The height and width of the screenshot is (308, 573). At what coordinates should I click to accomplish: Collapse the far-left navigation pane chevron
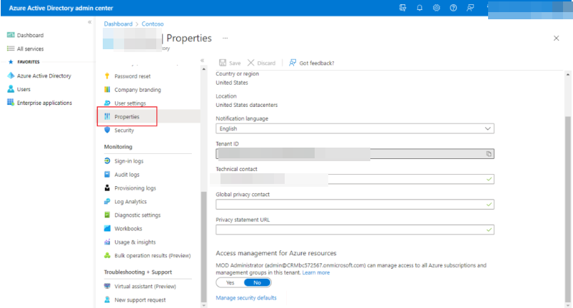89,22
